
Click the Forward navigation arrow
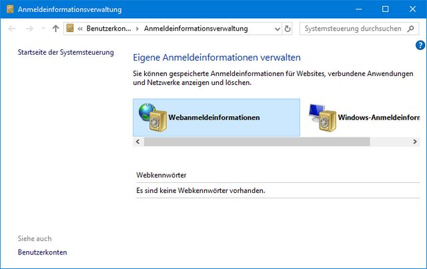click(x=29, y=28)
